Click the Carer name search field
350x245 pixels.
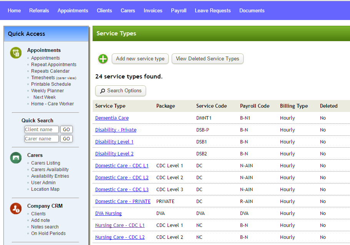pos(41,138)
